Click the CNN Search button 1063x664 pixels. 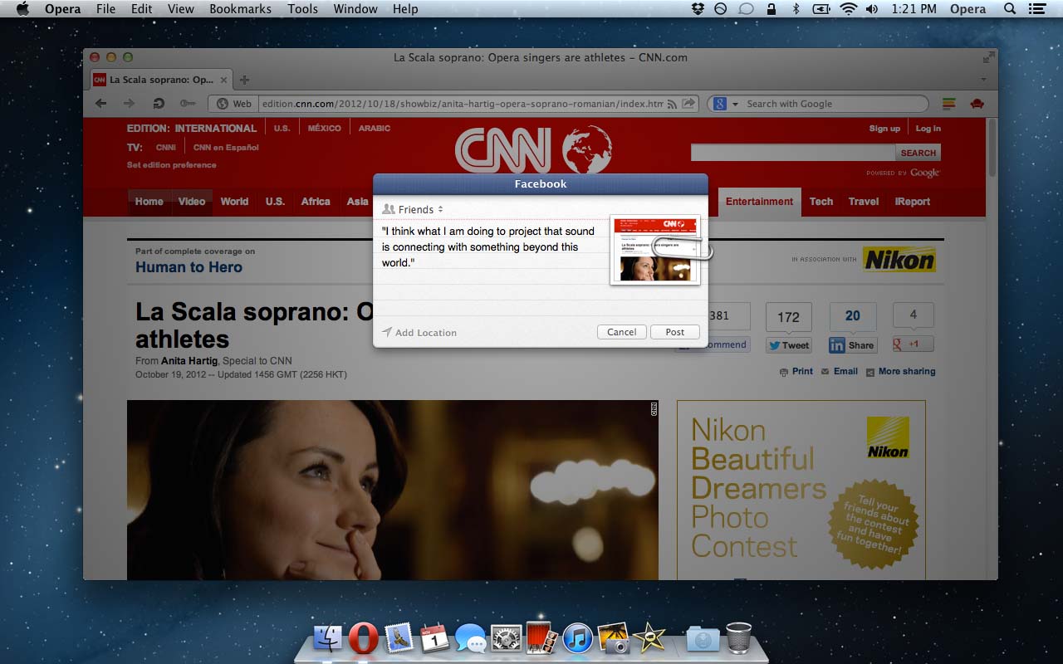pyautogui.click(x=918, y=153)
